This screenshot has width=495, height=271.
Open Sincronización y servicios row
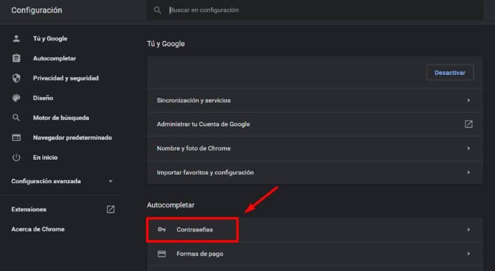[315, 100]
